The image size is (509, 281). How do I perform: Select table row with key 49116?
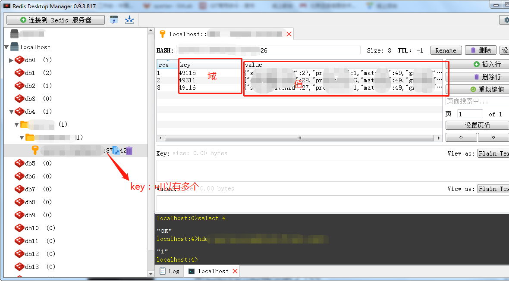pos(300,87)
